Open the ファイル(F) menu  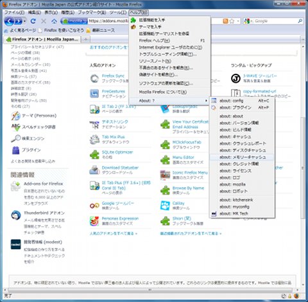[15, 12]
